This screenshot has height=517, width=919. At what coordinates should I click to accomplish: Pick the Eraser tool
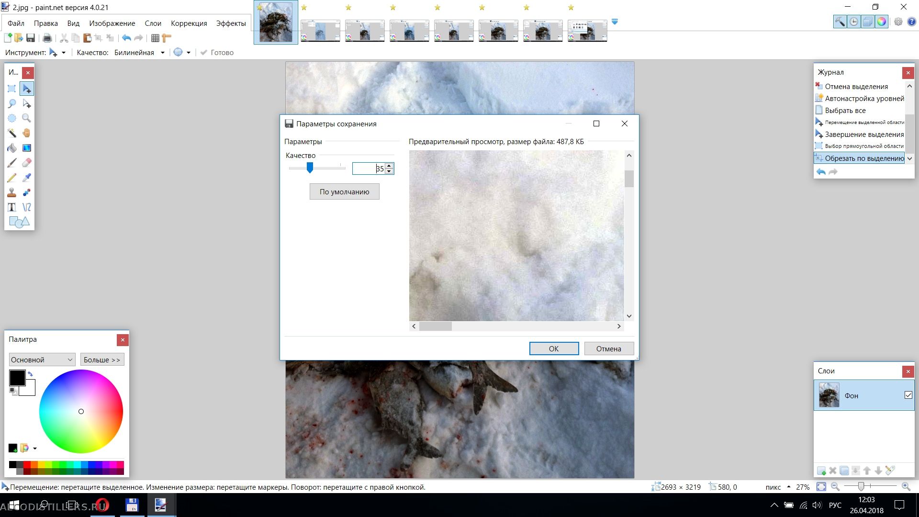(x=27, y=163)
